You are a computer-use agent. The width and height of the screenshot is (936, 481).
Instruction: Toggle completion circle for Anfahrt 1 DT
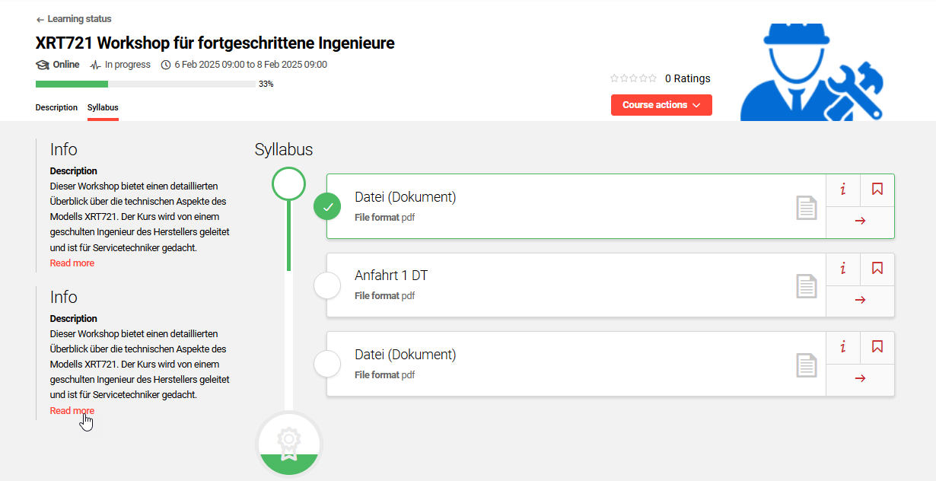tap(327, 285)
